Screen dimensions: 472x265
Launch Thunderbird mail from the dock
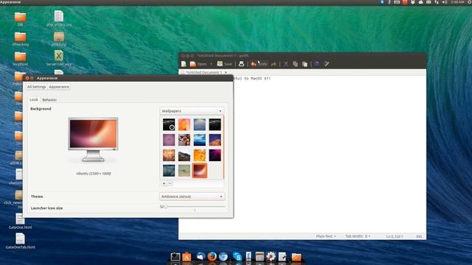pyautogui.click(x=201, y=257)
